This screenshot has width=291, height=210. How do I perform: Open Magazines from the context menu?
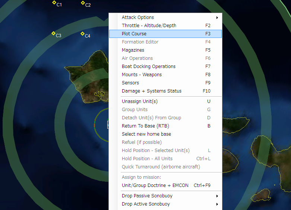pyautogui.click(x=165, y=50)
